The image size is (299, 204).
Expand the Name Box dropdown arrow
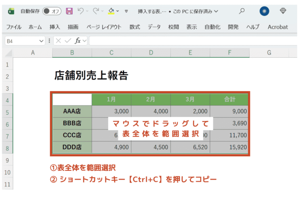click(x=41, y=41)
